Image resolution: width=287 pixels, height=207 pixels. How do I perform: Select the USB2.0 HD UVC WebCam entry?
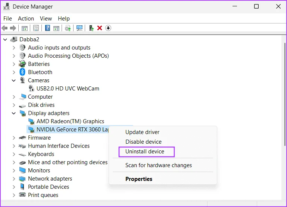68,89
